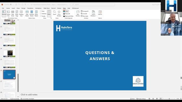Fit slide to current window icon
This screenshot has height=102, width=182.
click(x=181, y=99)
